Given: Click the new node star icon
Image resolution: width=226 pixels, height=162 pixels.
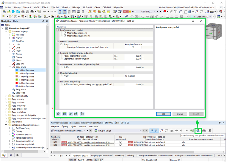Looking at the screenshot, I should (4, 17).
